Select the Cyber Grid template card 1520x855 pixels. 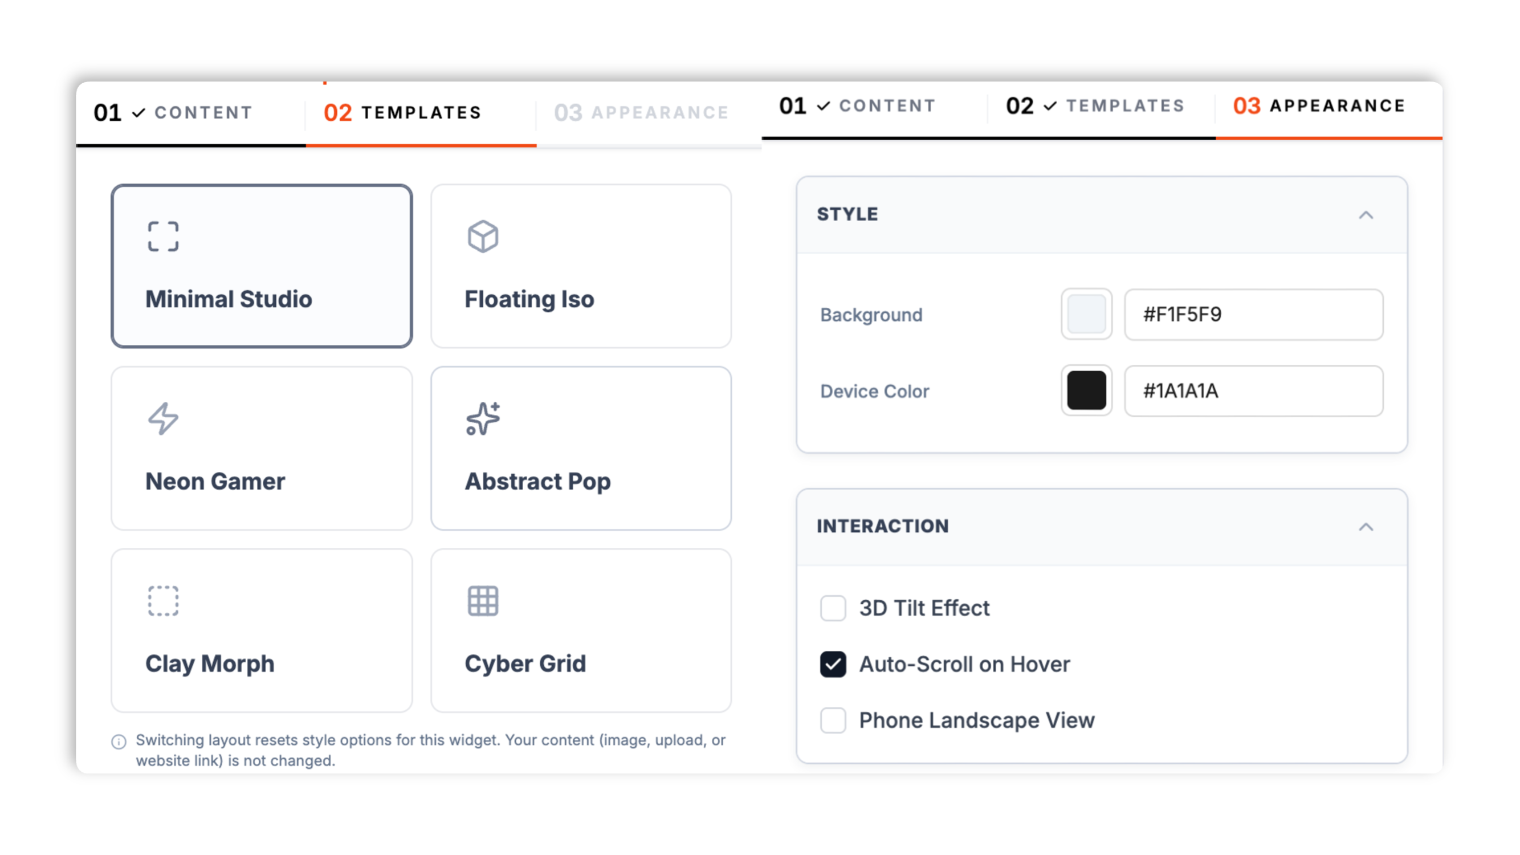click(581, 631)
